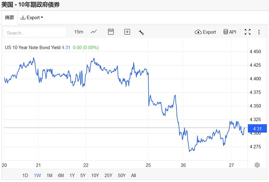Image resolution: width=269 pixels, height=182 pixels.
Task: Expand chart to fullscreen
Action: point(248,32)
